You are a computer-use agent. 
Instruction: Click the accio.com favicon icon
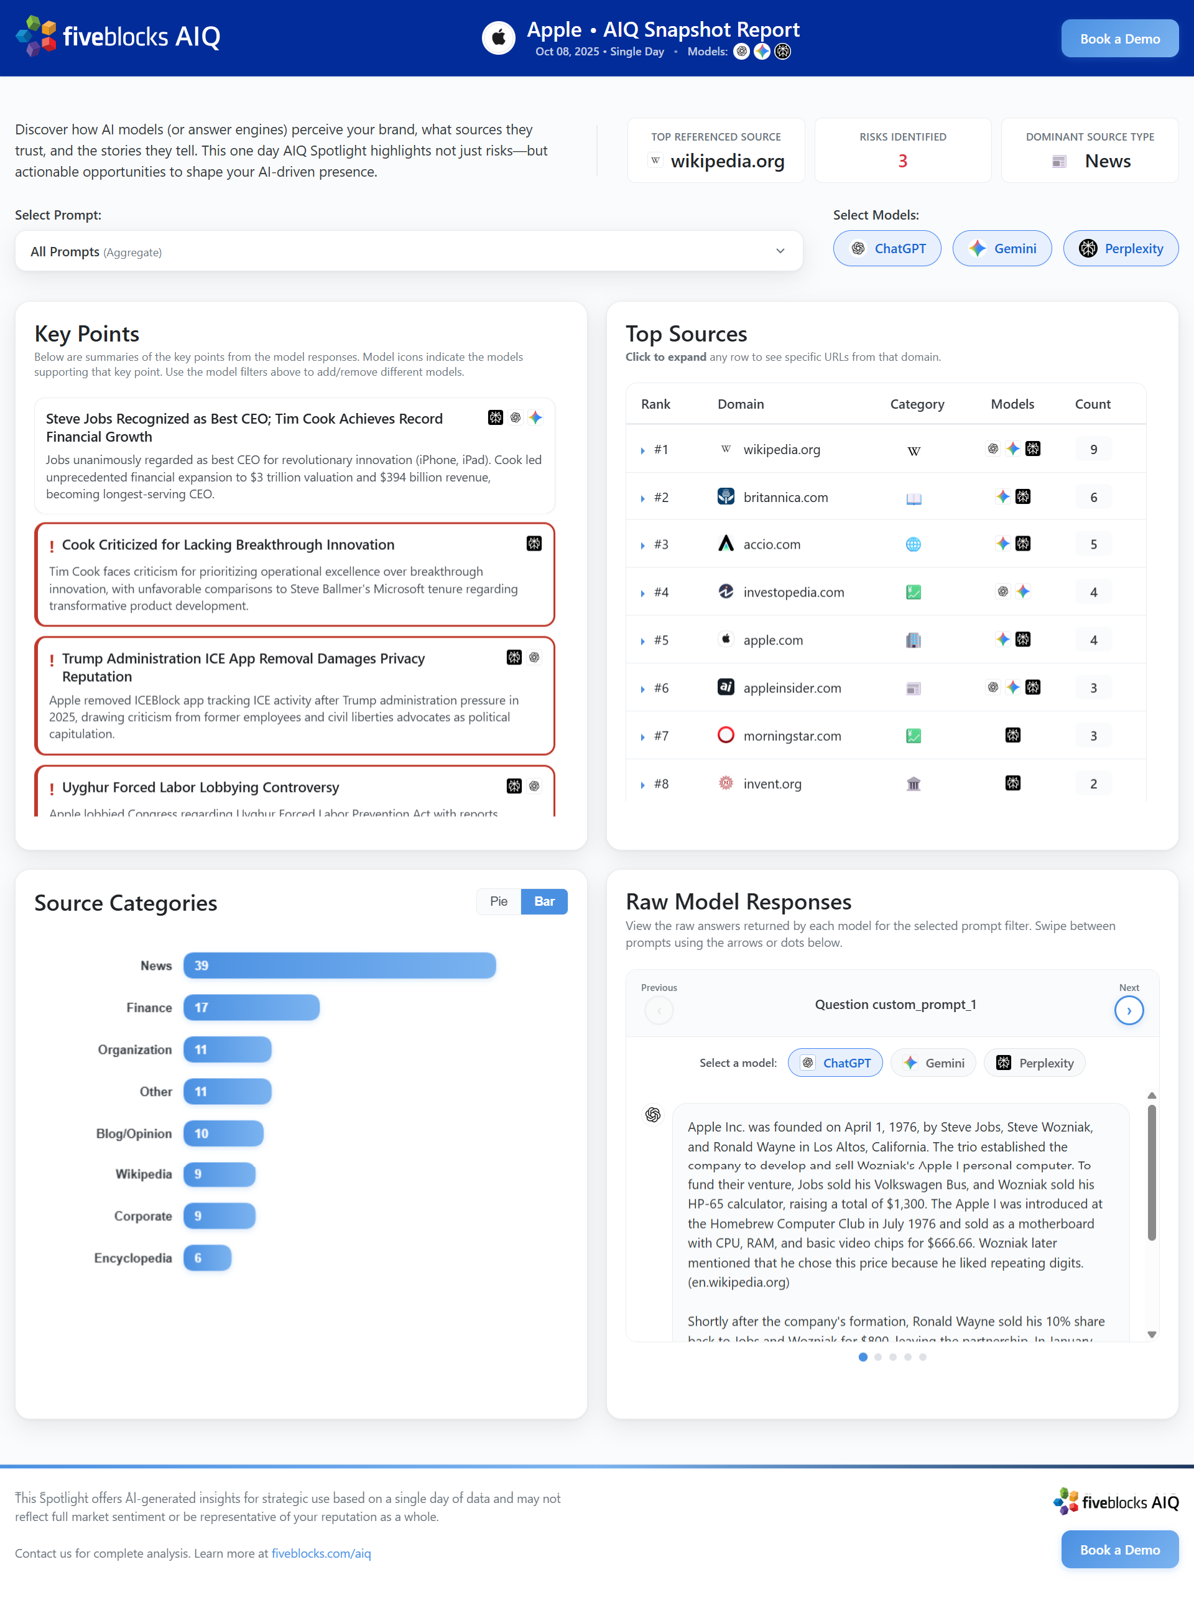726,544
